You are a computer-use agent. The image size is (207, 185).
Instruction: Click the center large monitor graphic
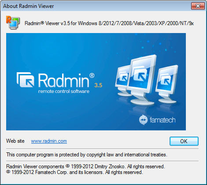[x=141, y=80]
